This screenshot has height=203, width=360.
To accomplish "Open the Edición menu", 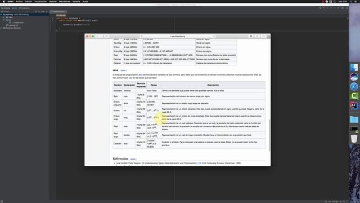I will pyautogui.click(x=29, y=1).
